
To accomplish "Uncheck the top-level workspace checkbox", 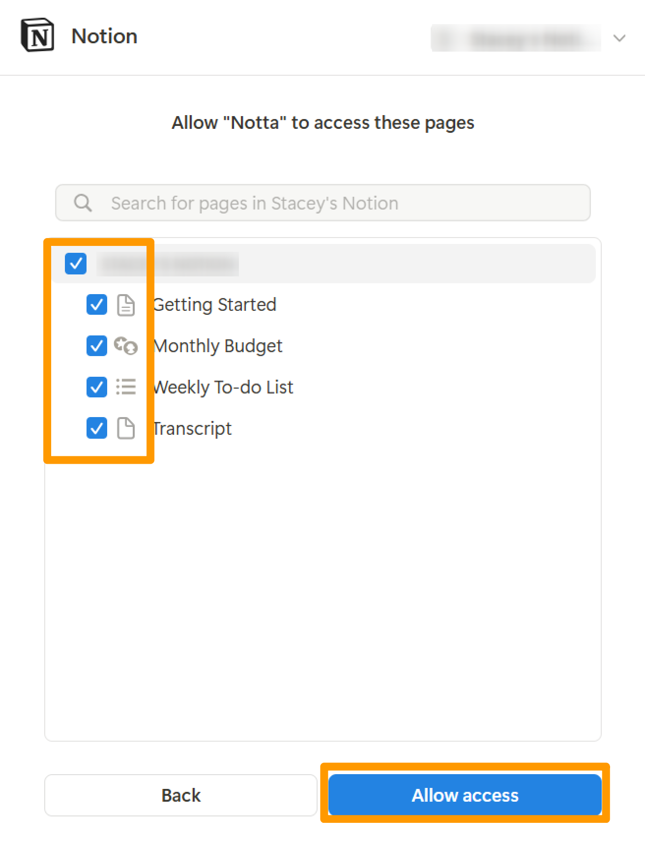I will click(x=76, y=264).
